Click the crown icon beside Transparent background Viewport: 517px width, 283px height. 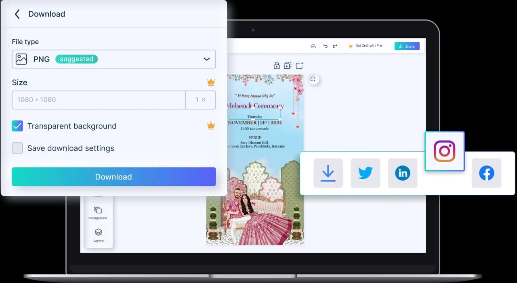(x=211, y=126)
